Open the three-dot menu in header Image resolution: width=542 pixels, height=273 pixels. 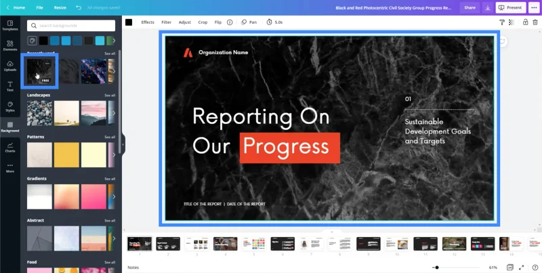[x=534, y=7]
